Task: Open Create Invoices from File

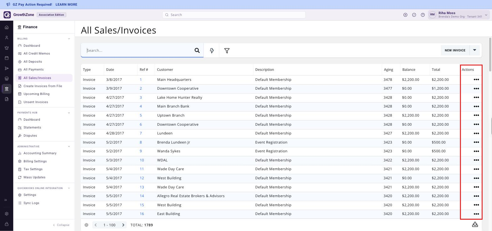Action: [x=43, y=86]
